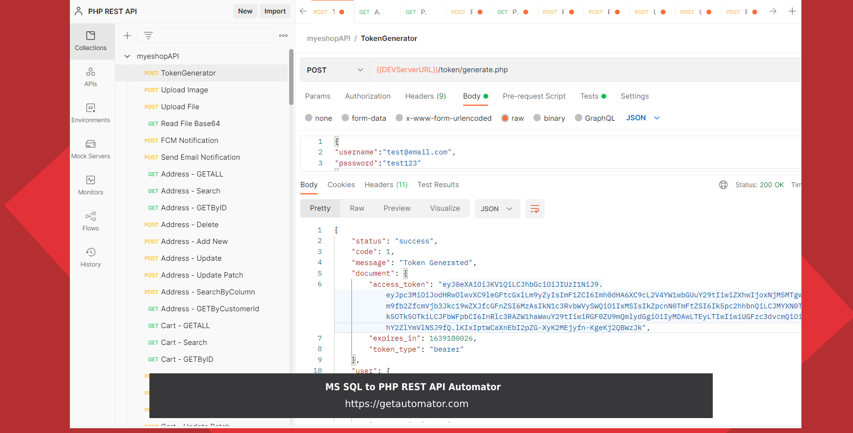Open the Tests request tab
The height and width of the screenshot is (433, 853).
(x=593, y=96)
